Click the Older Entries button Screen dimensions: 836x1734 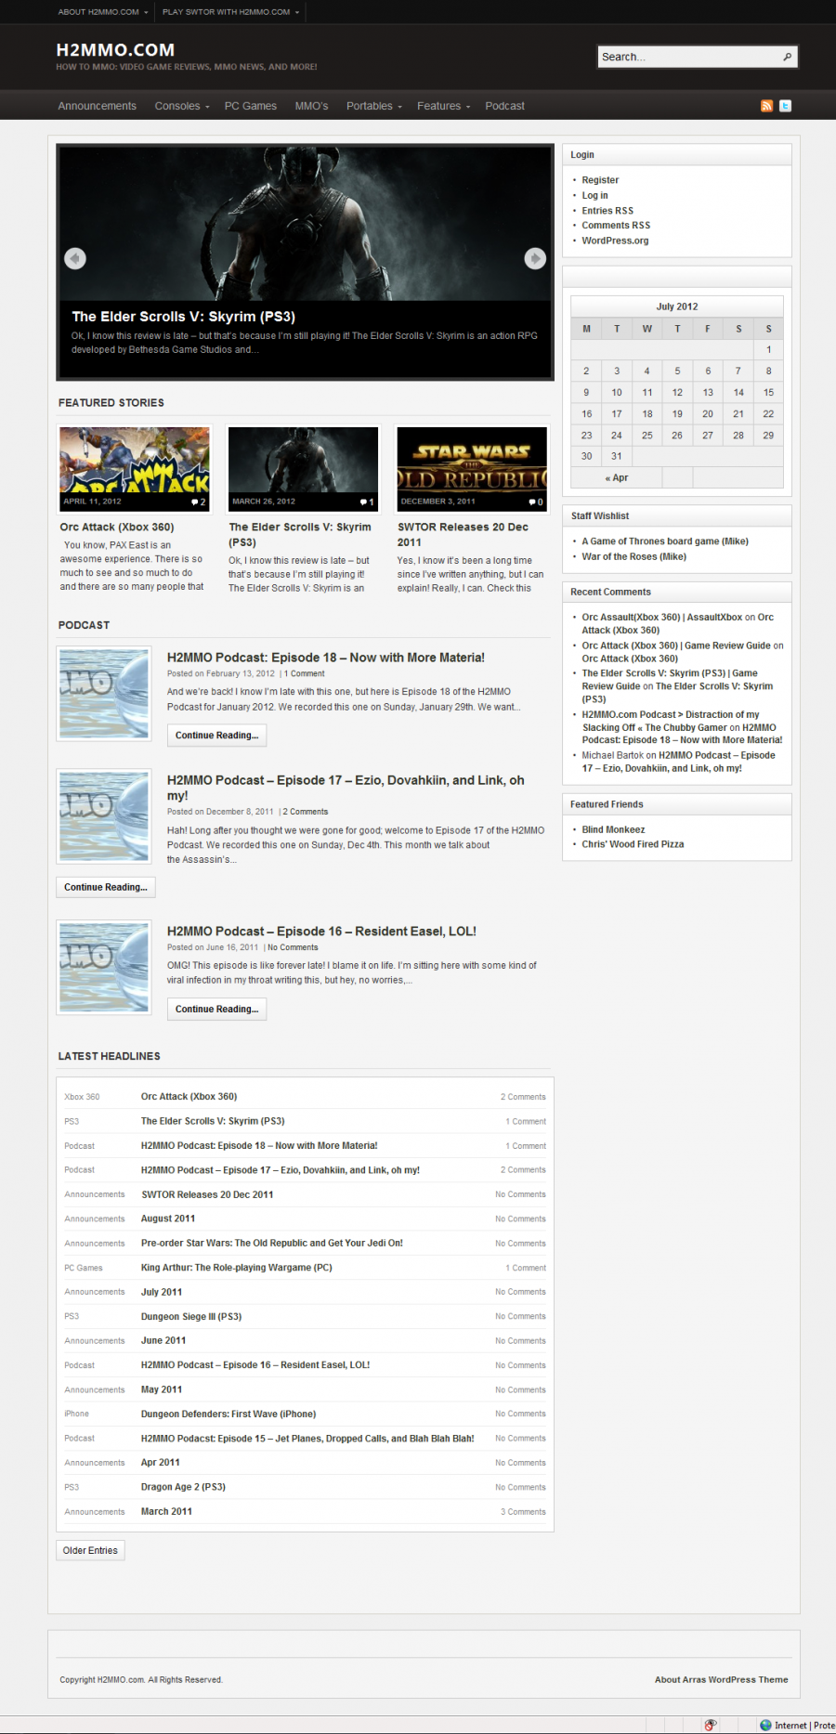(x=90, y=1550)
